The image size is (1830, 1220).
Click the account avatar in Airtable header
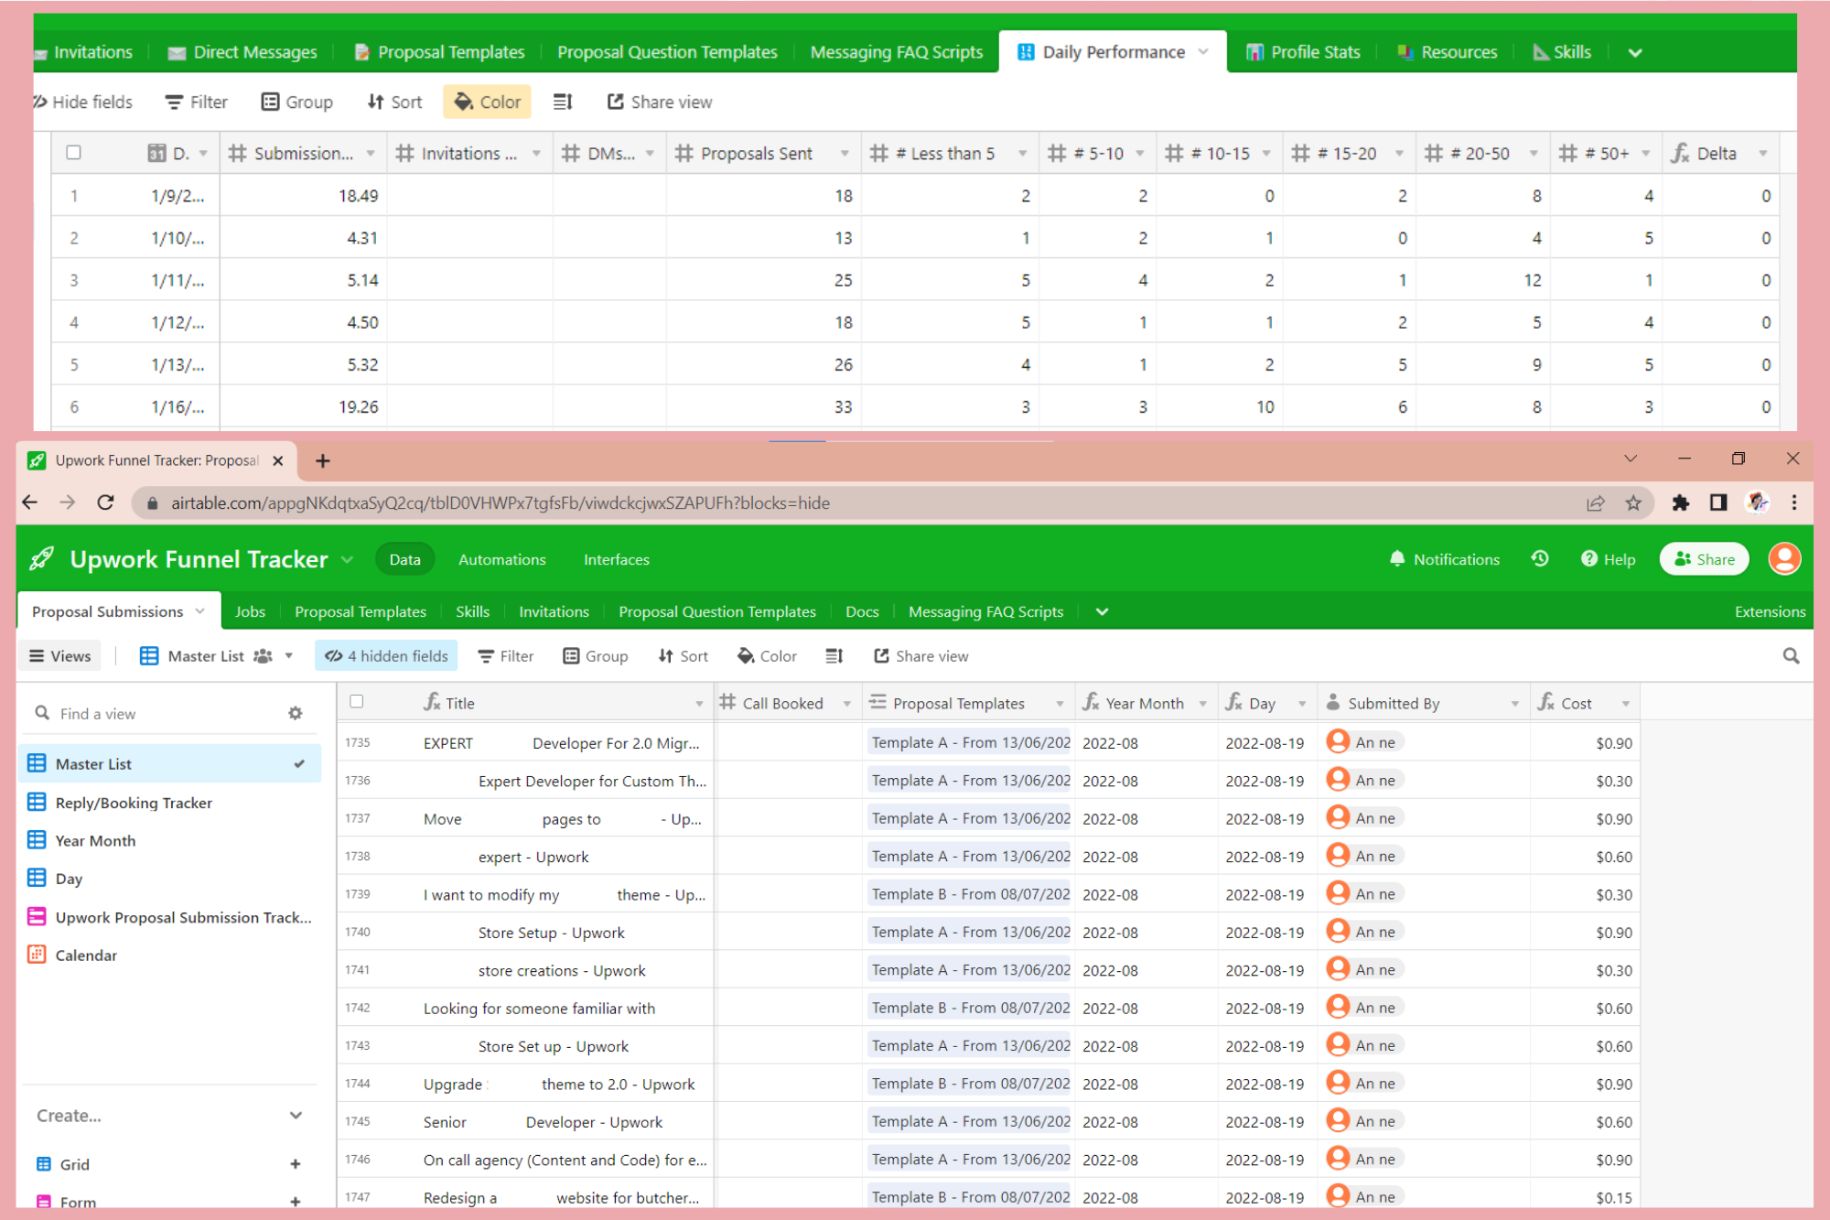click(x=1783, y=558)
